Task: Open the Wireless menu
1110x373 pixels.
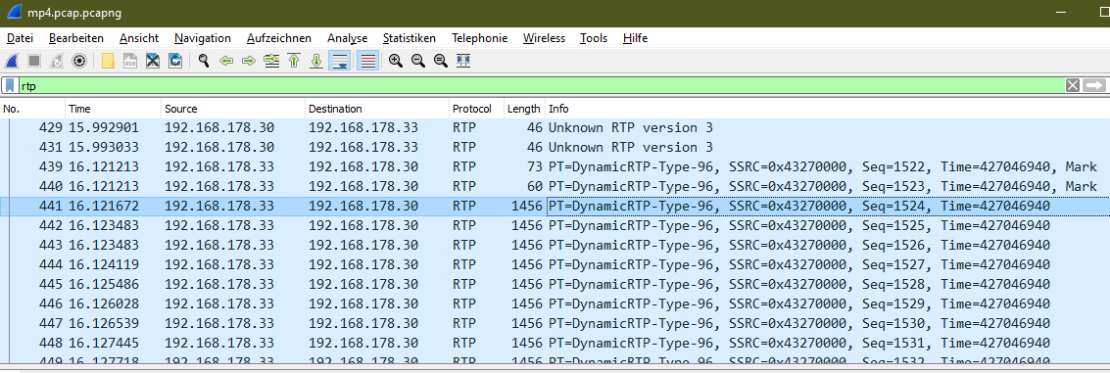Action: [x=544, y=38]
